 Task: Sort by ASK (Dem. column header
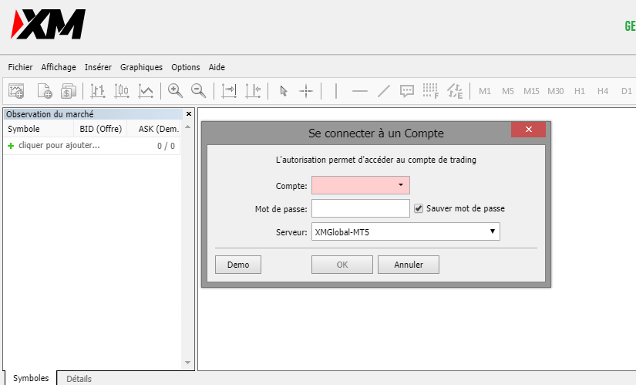154,129
